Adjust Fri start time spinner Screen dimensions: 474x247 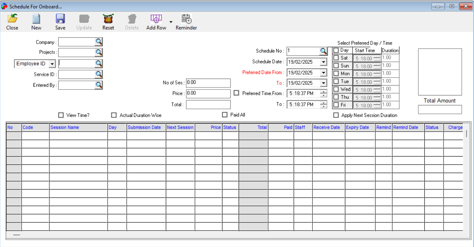pyautogui.click(x=377, y=105)
